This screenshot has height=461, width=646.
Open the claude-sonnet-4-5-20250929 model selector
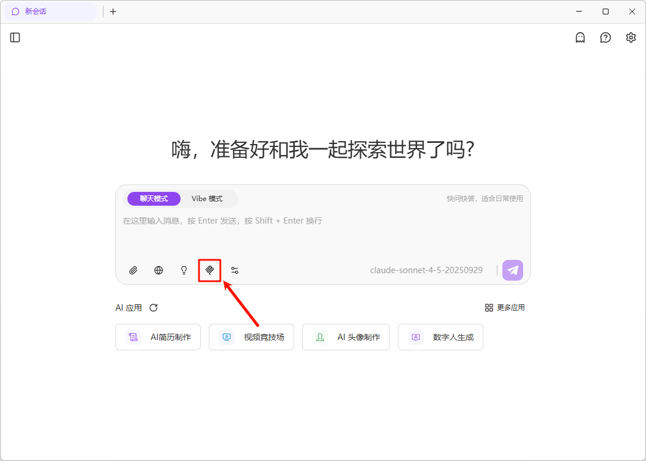[x=426, y=270]
